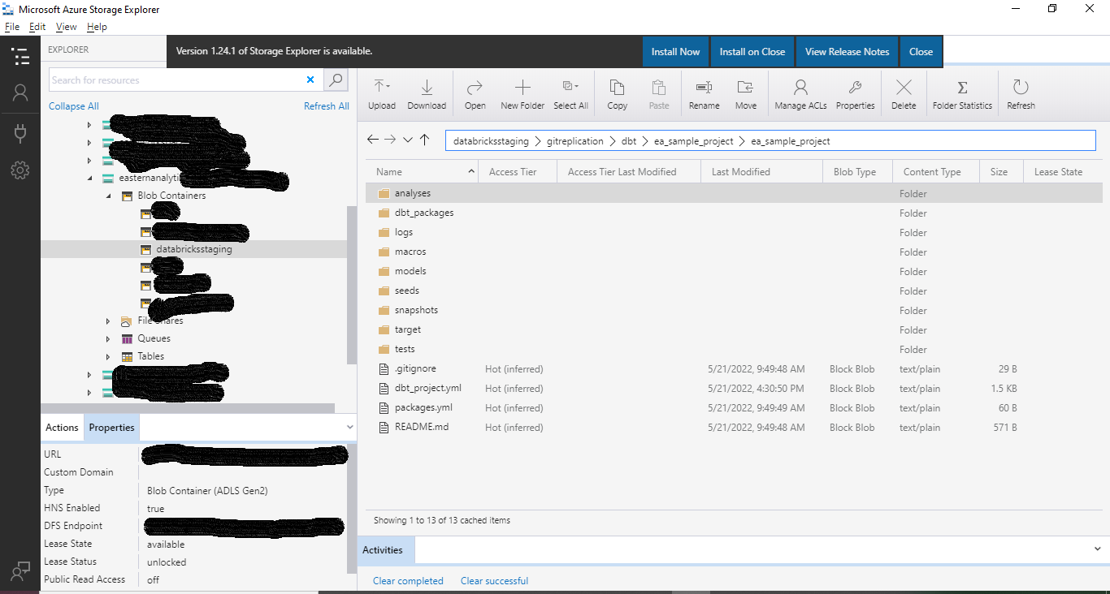
Task: Create a New Folder from toolbar
Action: (522, 95)
